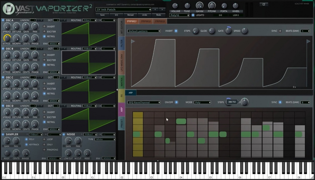Toggle LEGATO checkbox
Image resolution: width=315 pixels, height=180 pixels.
(193, 15)
